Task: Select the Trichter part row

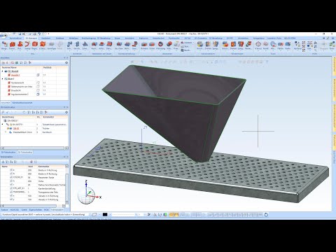Action: (34, 128)
